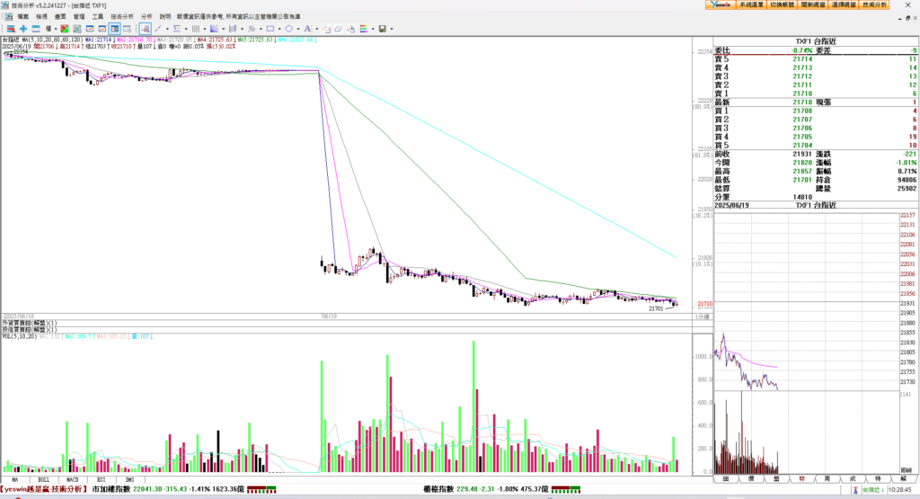This screenshot has width=920, height=499.
Task: Open dropdown arrow next to multicolor settings icon
Action: (x=373, y=29)
